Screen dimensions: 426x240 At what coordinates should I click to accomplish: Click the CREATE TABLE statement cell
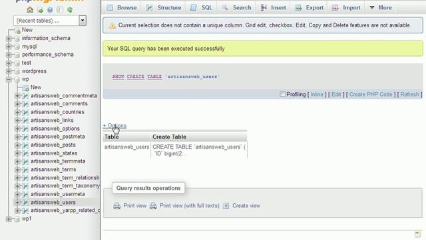click(199, 150)
